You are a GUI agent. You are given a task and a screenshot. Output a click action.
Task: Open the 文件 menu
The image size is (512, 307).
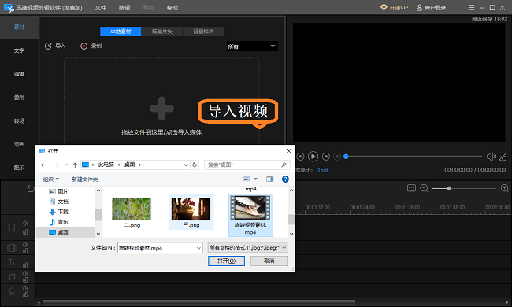click(101, 8)
